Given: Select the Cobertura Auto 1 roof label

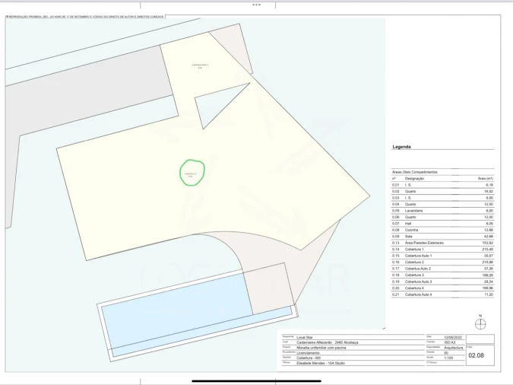Looking at the screenshot, I should 200,65.
